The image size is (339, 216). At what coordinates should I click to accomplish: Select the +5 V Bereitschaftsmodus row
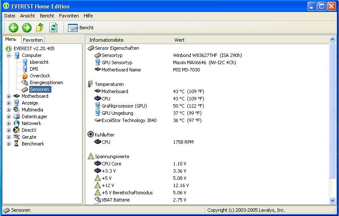tap(127, 193)
